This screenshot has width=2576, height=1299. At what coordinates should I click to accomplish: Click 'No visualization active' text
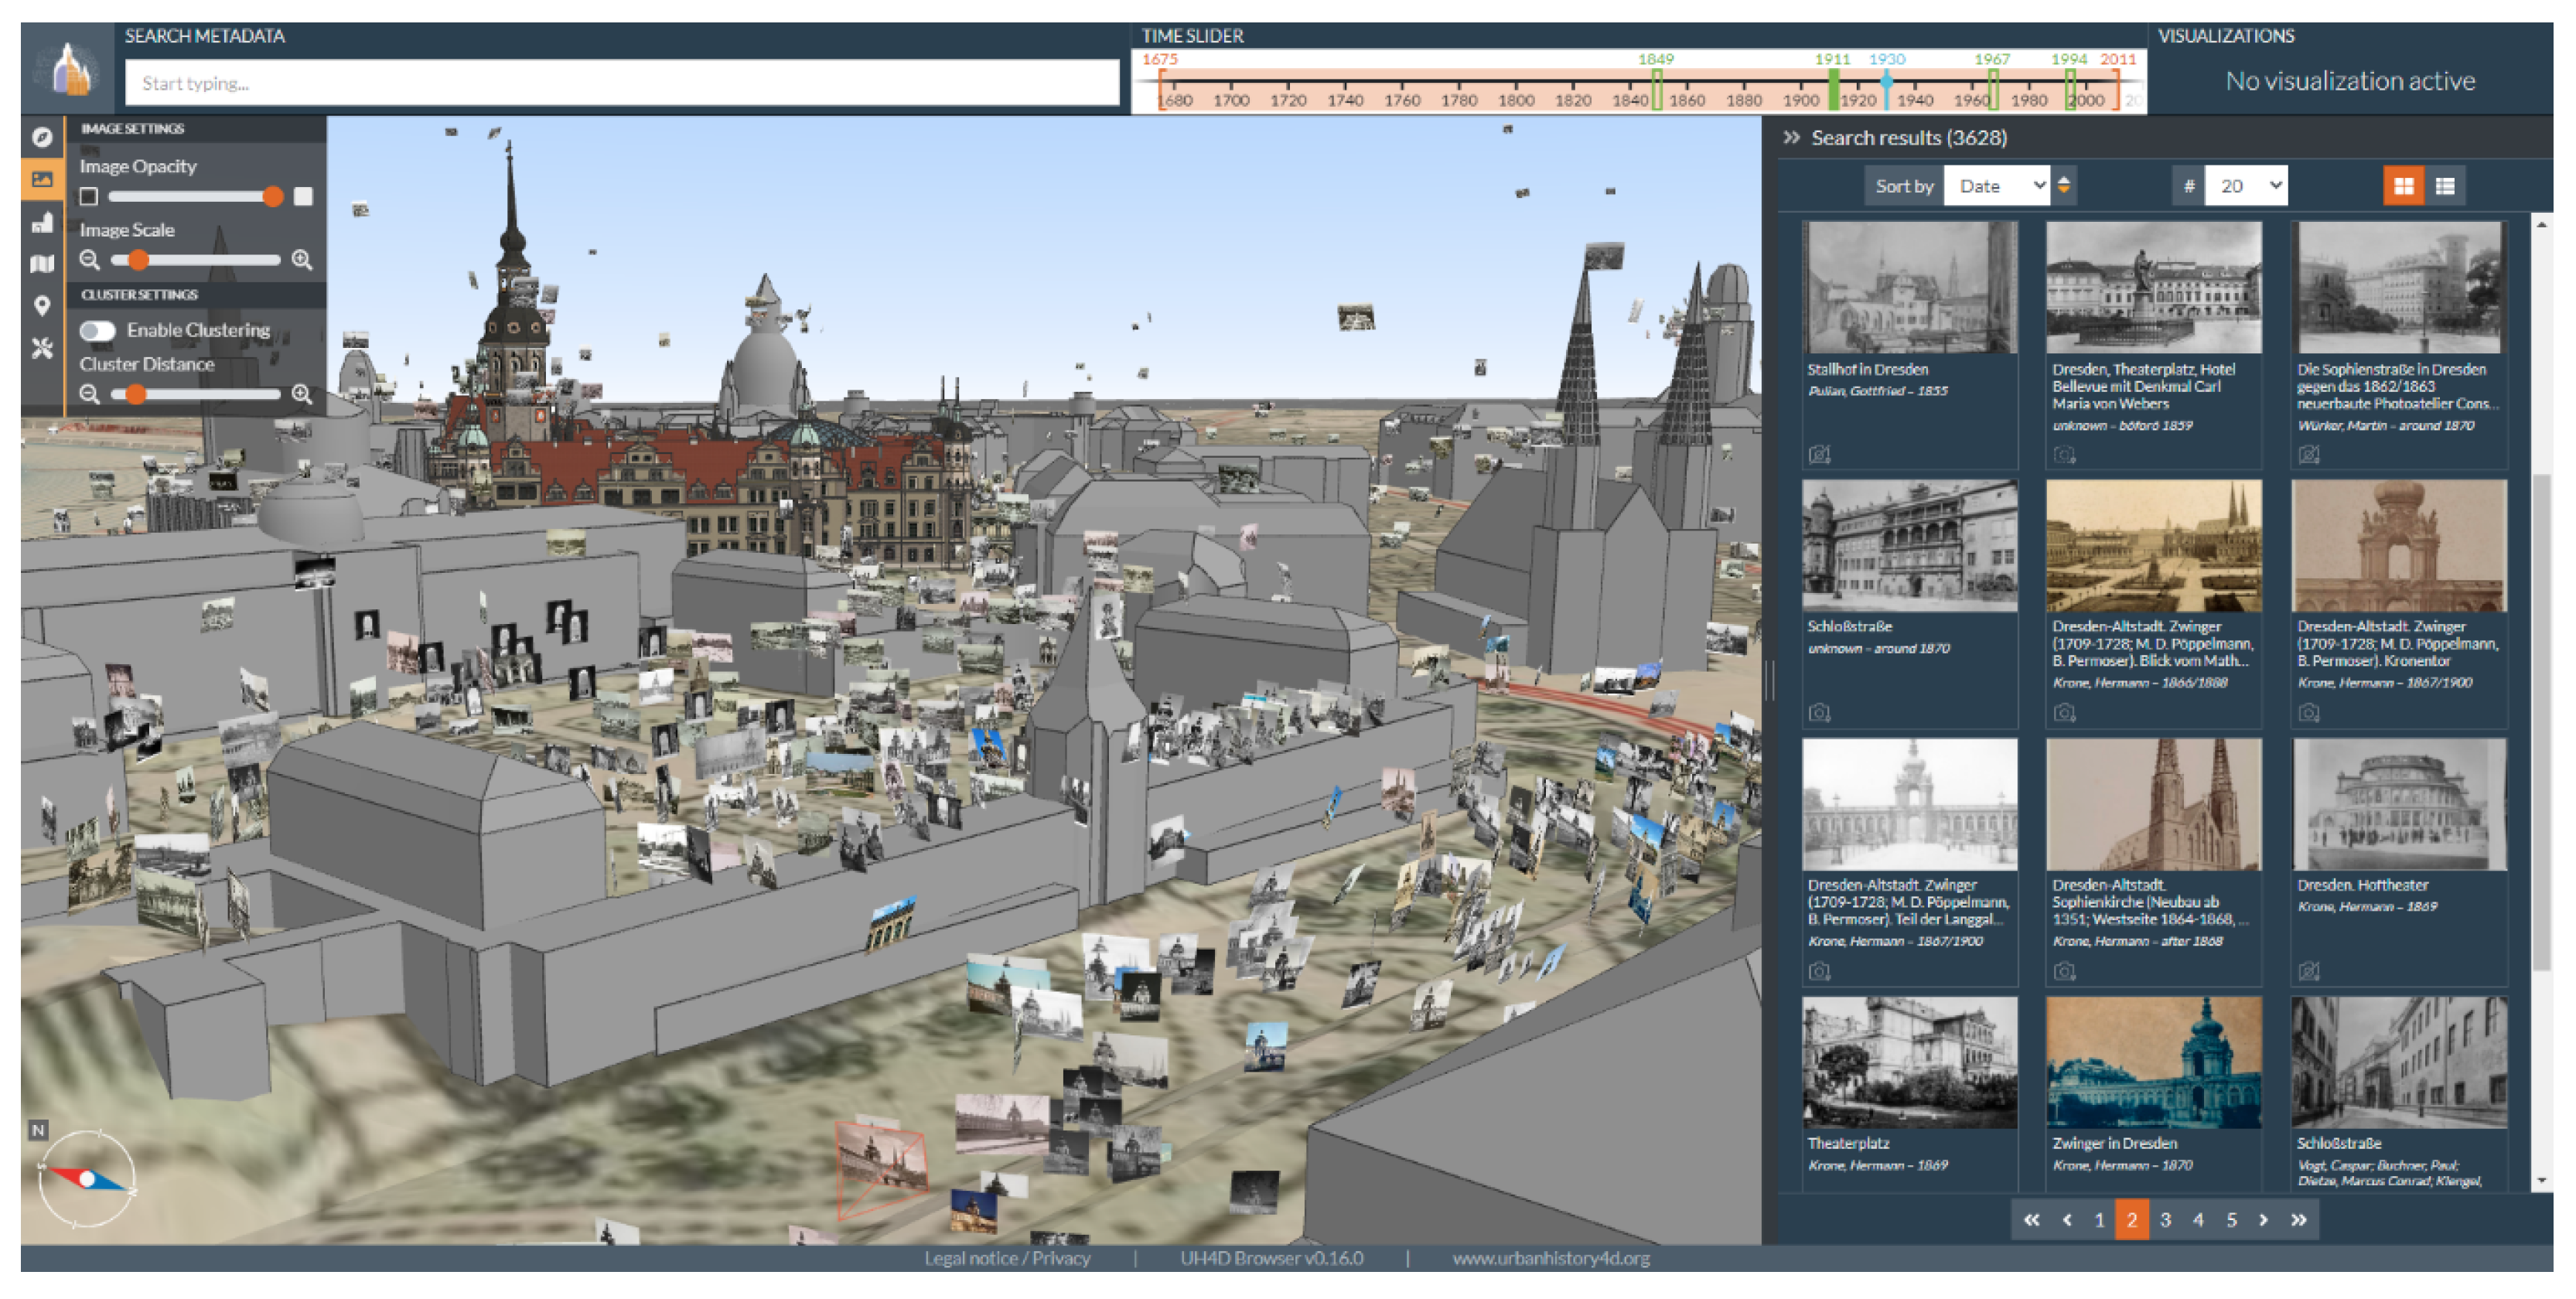point(2350,81)
